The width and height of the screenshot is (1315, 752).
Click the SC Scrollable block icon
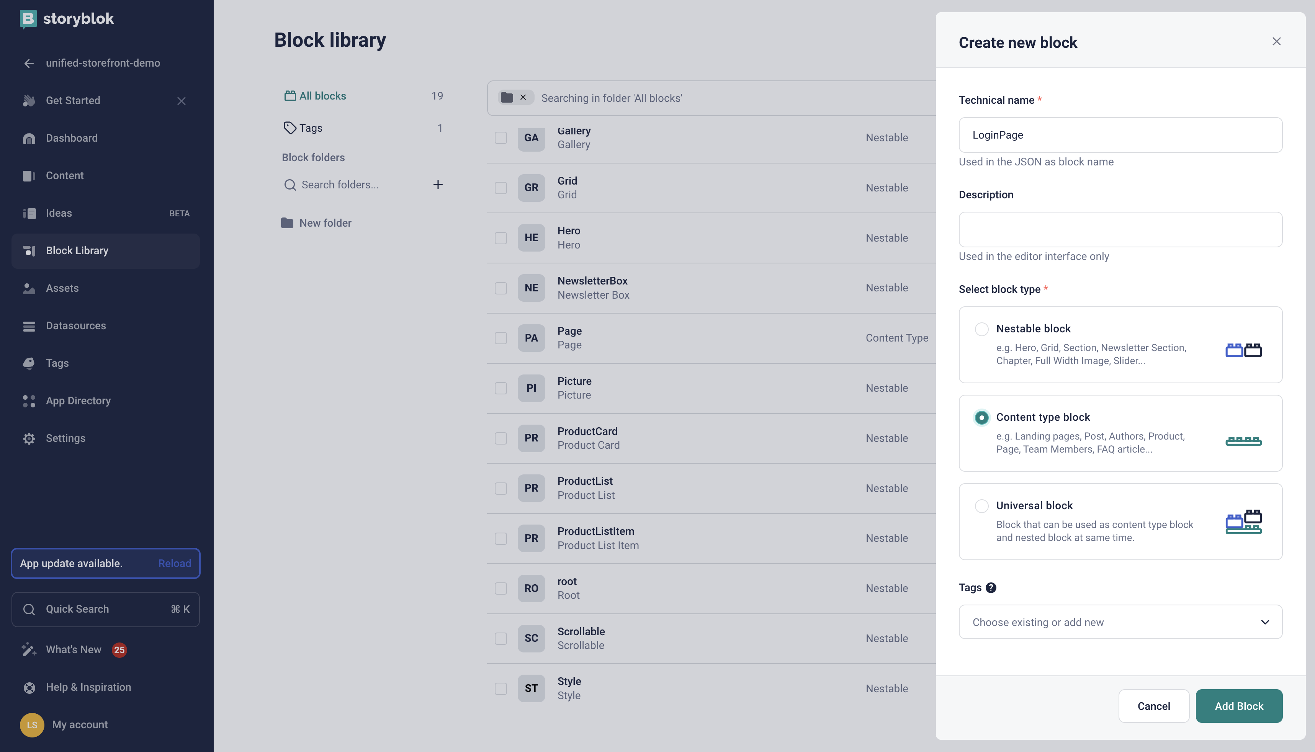point(531,639)
